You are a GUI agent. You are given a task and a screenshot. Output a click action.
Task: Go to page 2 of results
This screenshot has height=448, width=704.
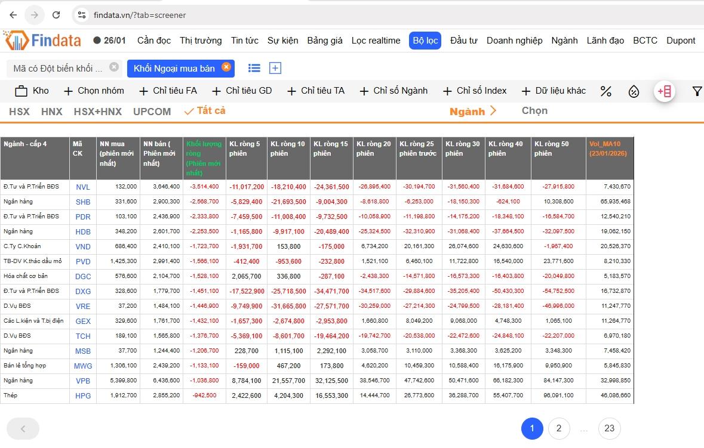pyautogui.click(x=558, y=428)
